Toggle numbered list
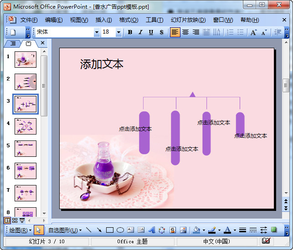The width and height of the screenshot is (293, 250). 230,32
